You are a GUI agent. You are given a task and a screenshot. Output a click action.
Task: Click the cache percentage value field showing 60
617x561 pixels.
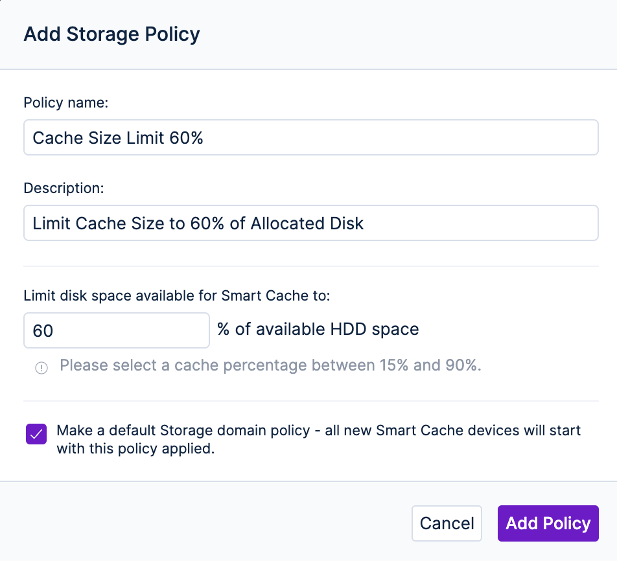(x=116, y=330)
